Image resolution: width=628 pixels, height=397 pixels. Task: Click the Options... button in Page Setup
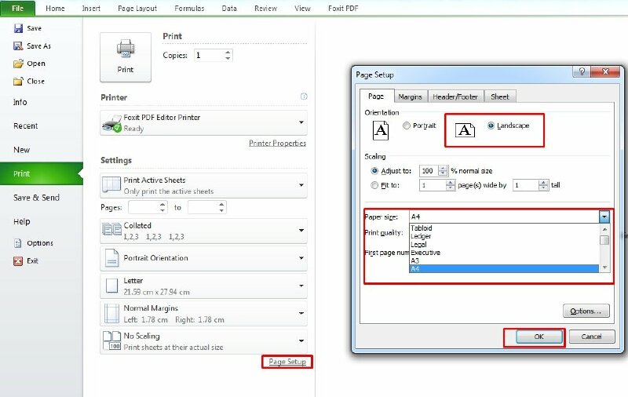[586, 311]
